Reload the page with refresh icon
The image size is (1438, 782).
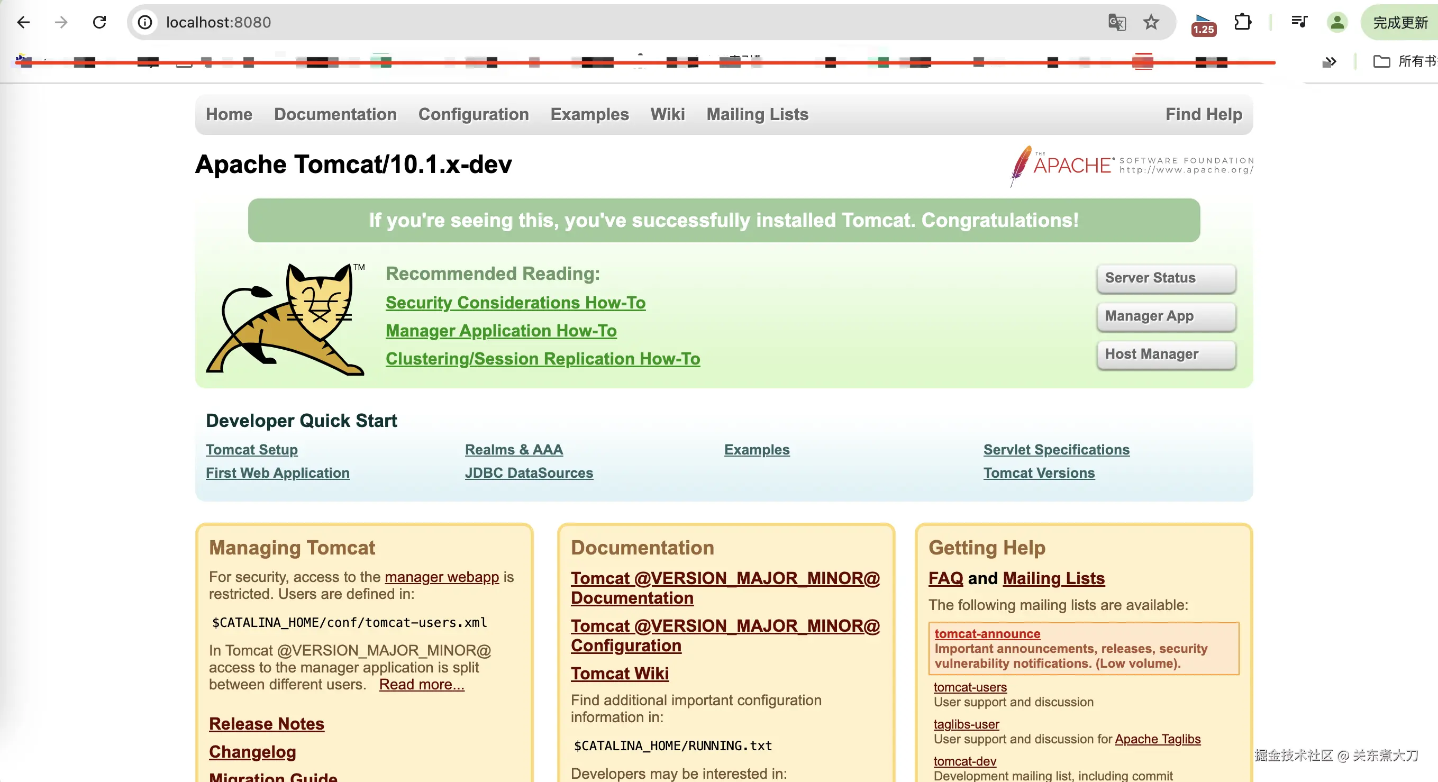click(99, 22)
